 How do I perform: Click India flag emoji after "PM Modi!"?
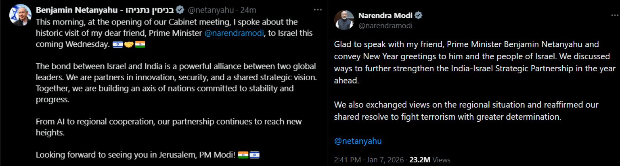[243, 155]
